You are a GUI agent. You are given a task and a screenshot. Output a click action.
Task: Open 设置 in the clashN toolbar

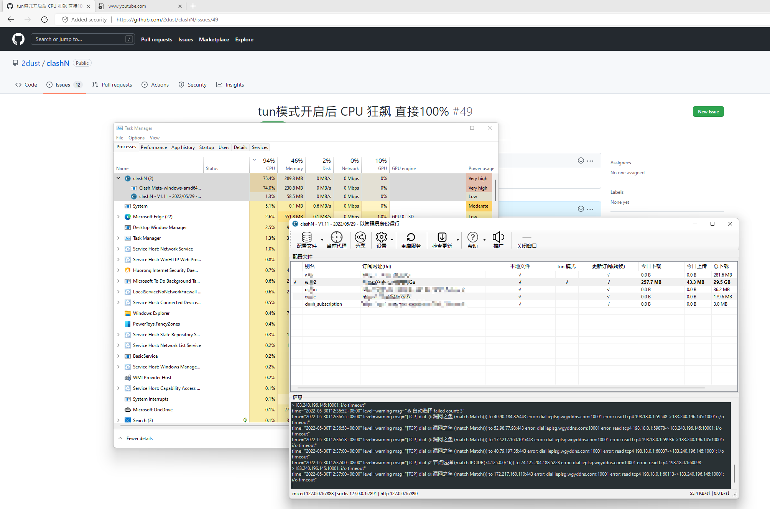pos(382,237)
